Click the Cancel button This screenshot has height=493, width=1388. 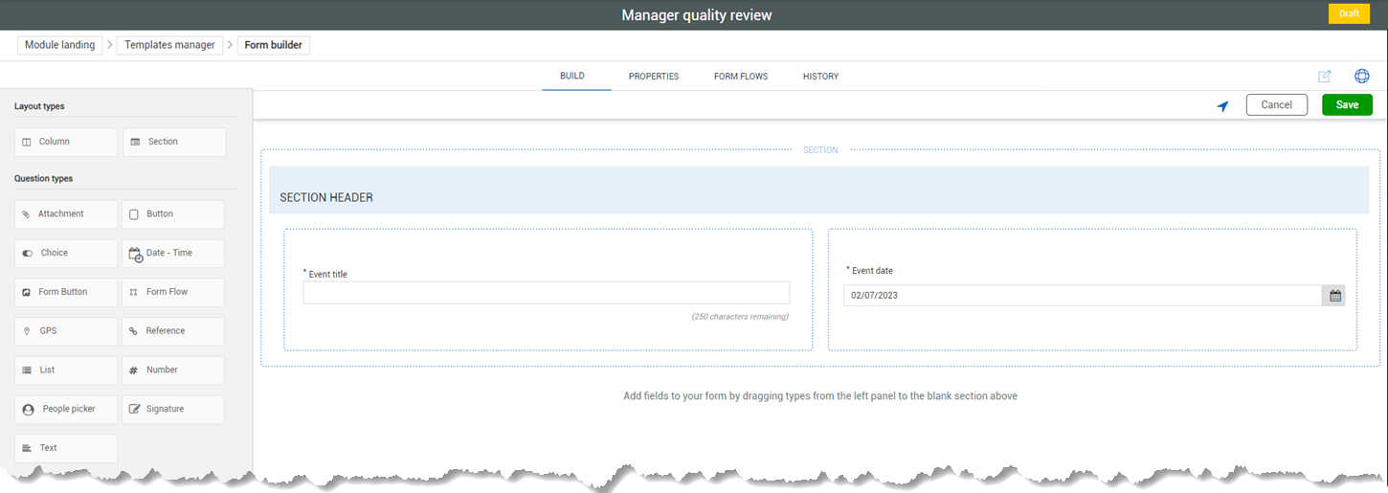(1276, 105)
